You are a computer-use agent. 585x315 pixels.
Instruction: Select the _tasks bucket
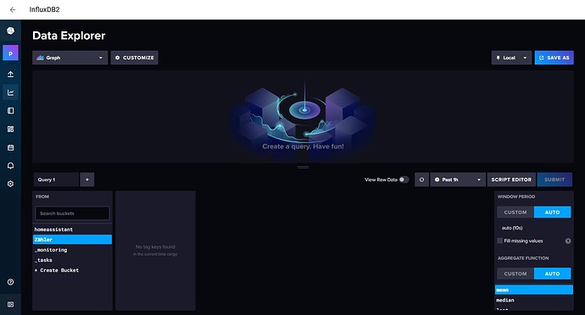click(x=72, y=260)
